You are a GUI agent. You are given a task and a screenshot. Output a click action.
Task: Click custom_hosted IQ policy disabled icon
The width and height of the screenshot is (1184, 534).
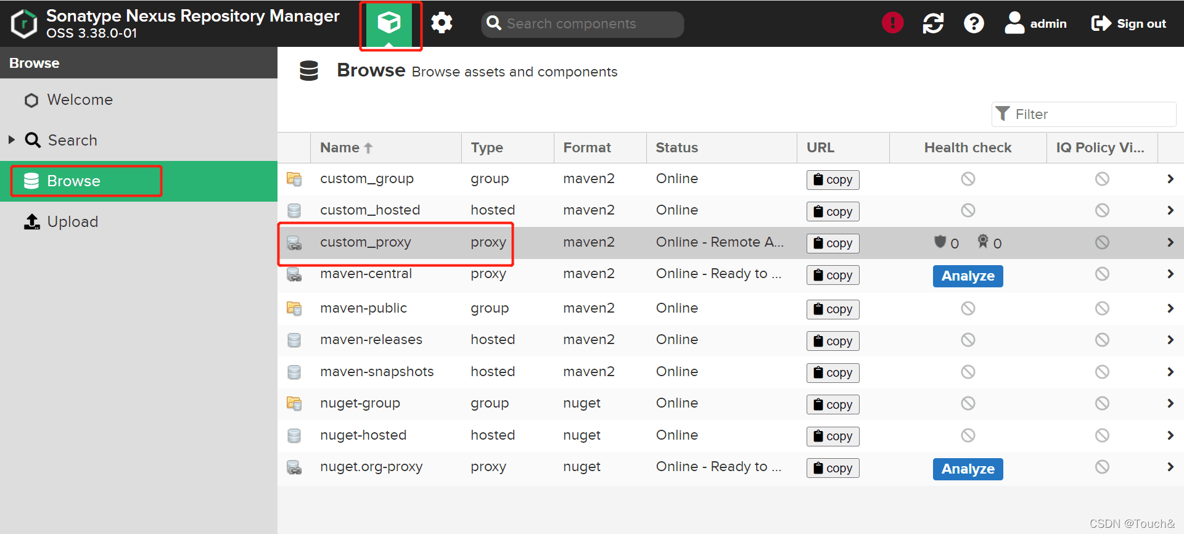tap(1102, 210)
